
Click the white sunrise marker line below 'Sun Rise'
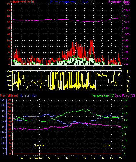tap(40, 148)
